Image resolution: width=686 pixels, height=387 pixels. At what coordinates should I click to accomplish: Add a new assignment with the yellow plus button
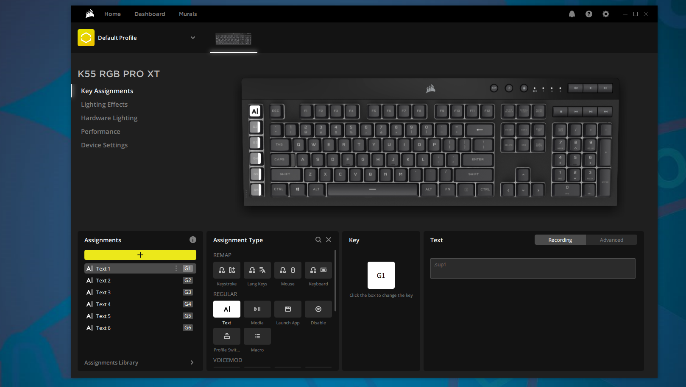pyautogui.click(x=140, y=255)
